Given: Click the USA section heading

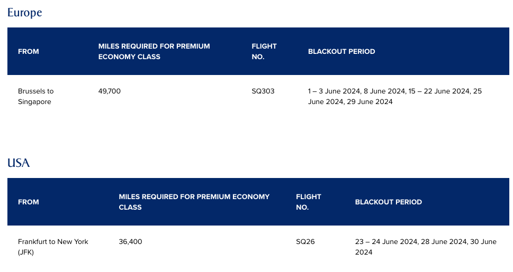Looking at the screenshot, I should (x=19, y=163).
